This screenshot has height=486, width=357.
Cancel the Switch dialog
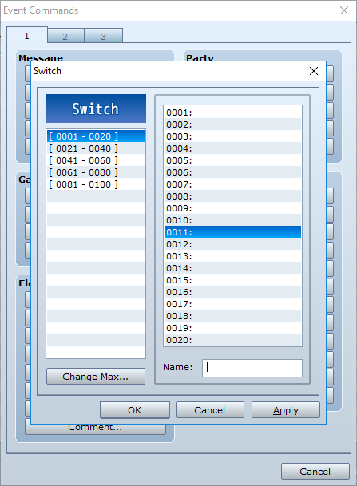pos(210,410)
